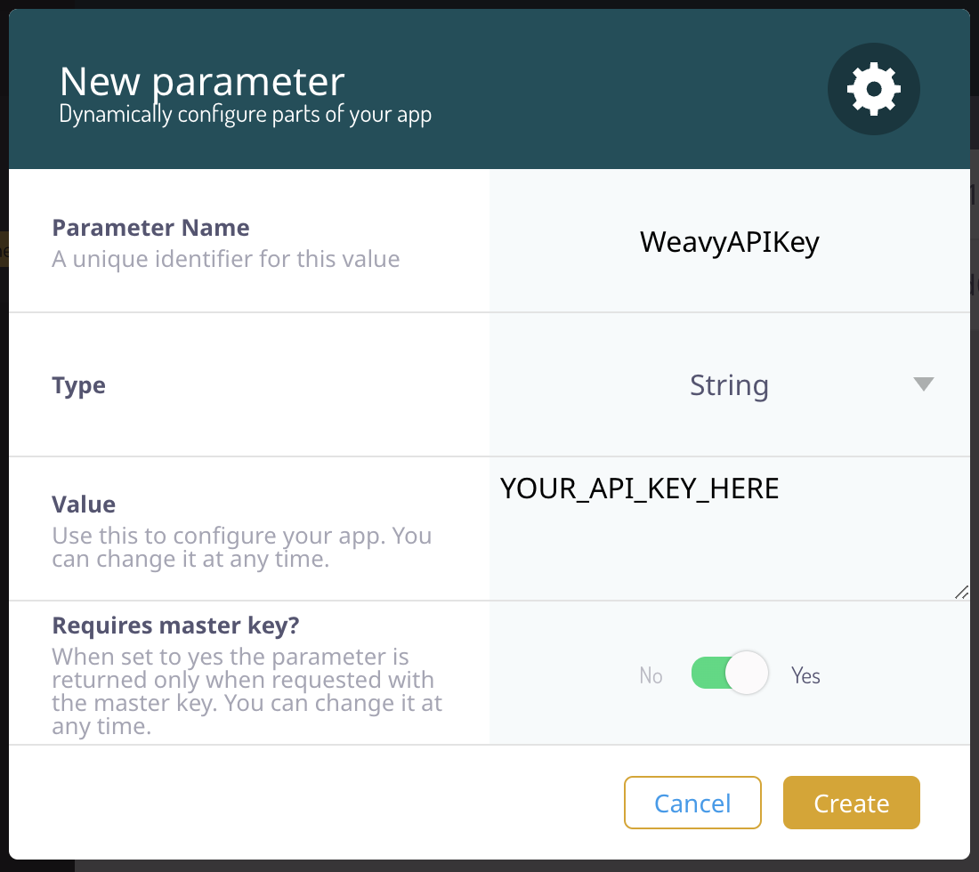Click the gear icon in the dialog header

point(873,89)
